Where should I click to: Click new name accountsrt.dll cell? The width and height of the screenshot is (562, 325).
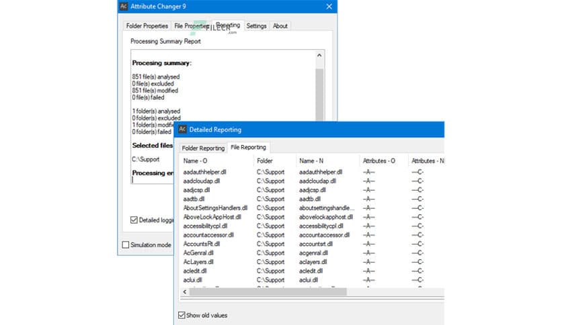tap(316, 244)
